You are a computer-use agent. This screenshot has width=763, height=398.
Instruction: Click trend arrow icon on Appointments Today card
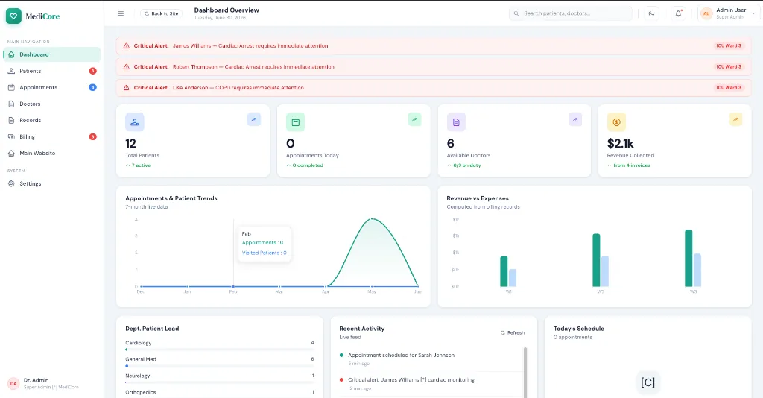pyautogui.click(x=414, y=119)
